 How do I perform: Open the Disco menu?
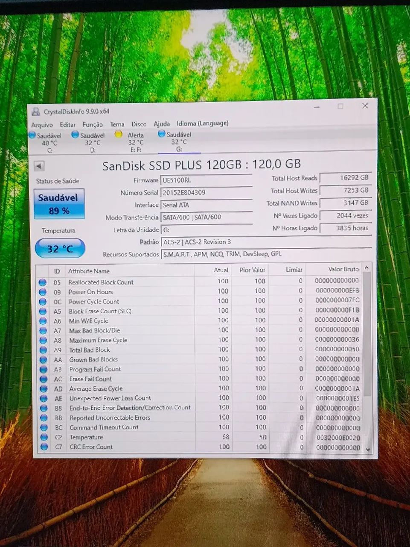pos(139,124)
